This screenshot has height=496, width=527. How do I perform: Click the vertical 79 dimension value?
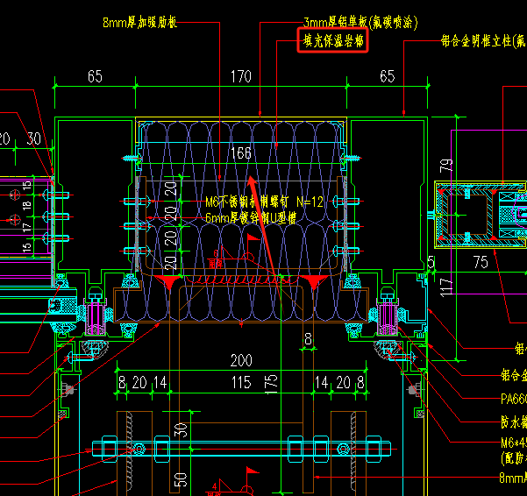click(445, 165)
